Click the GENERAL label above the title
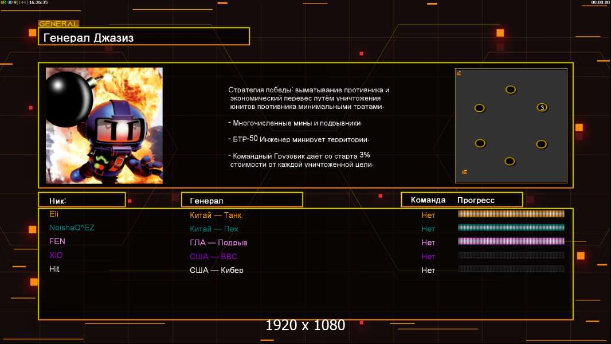This screenshot has width=611, height=344. [x=58, y=24]
